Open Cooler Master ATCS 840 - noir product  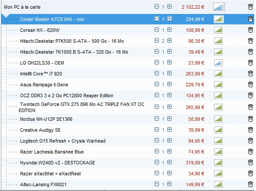[52, 19]
